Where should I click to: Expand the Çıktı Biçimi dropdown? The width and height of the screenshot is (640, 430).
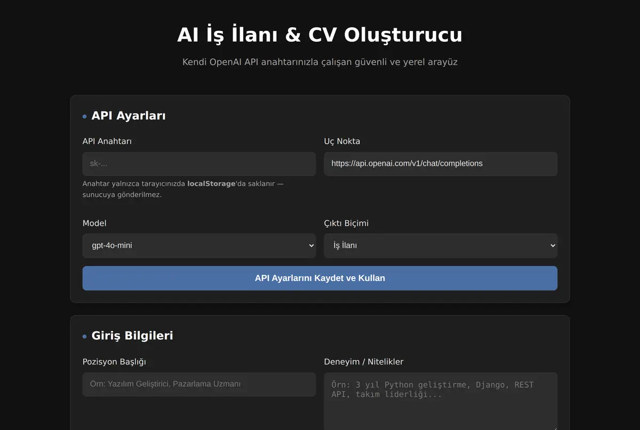point(441,245)
